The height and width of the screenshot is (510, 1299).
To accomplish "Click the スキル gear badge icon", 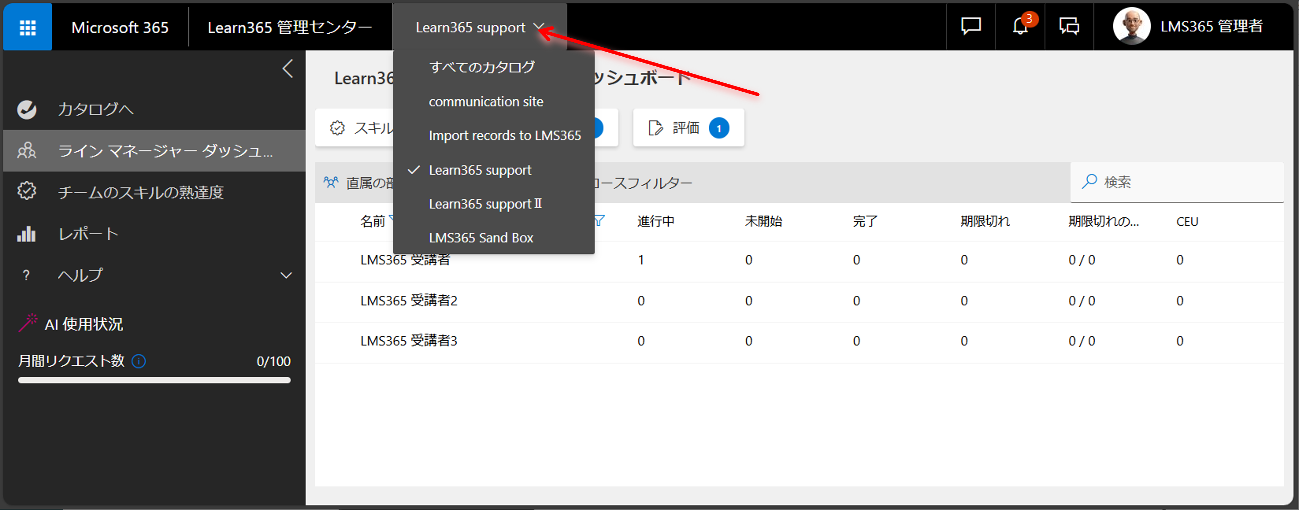I will [337, 128].
